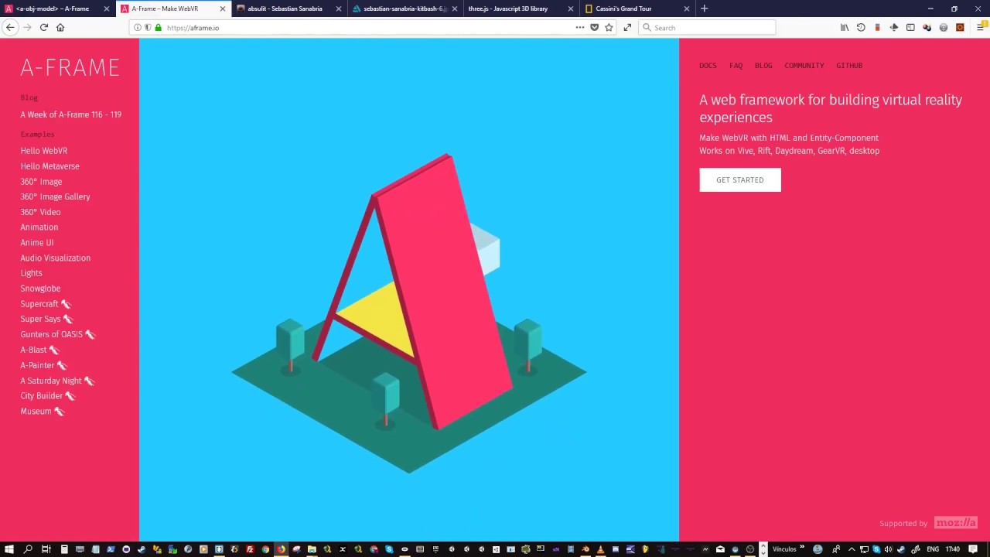Open the Gunters of OASIS example
The height and width of the screenshot is (557, 990).
(x=58, y=334)
